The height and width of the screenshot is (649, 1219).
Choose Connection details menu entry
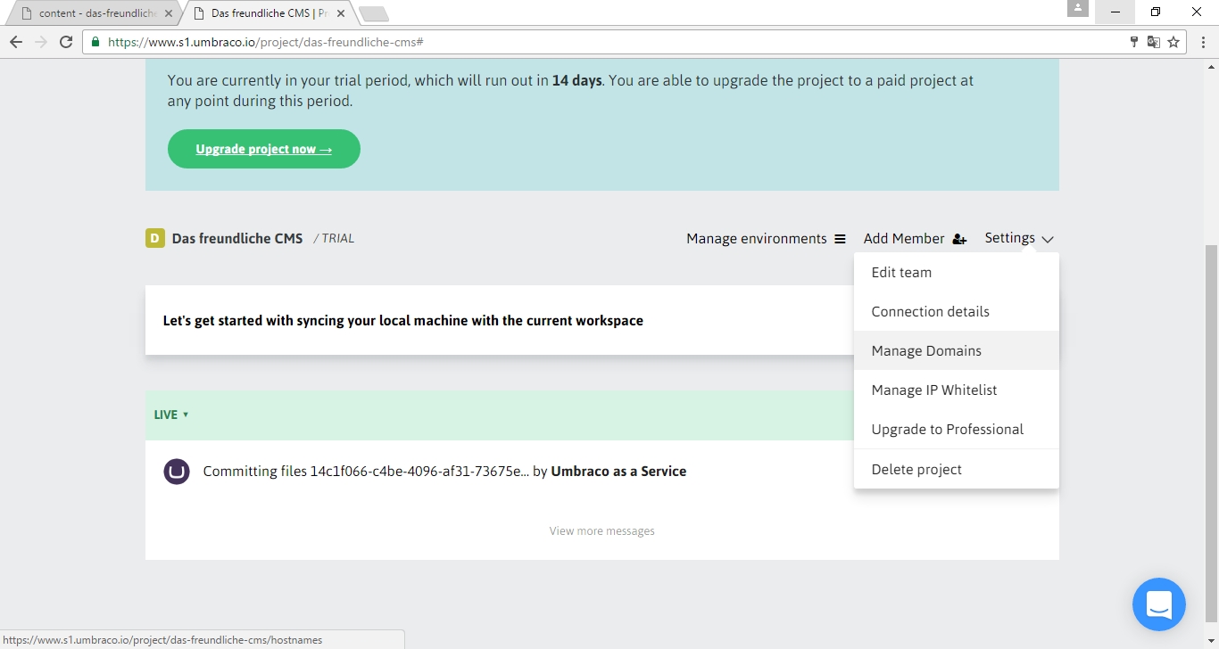(930, 312)
